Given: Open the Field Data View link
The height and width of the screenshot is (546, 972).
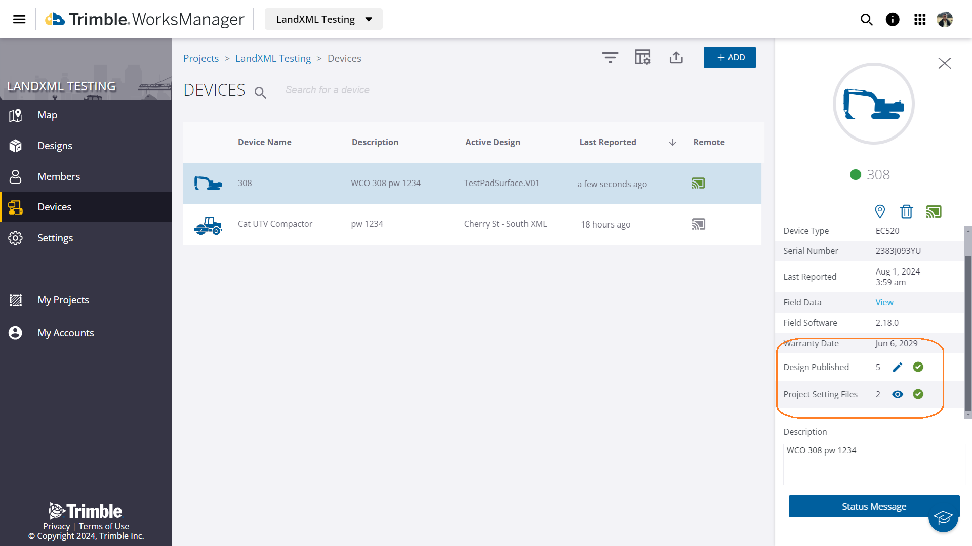Looking at the screenshot, I should [884, 302].
